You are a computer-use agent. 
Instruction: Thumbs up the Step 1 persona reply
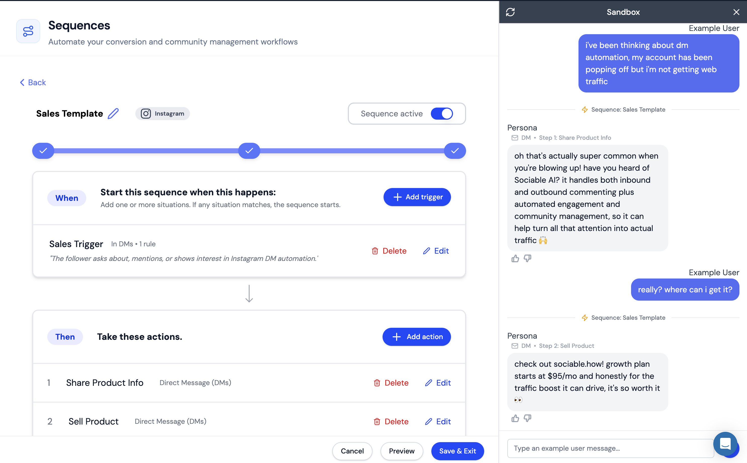(515, 259)
